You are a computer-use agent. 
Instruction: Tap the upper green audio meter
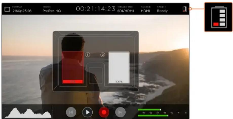tap(149, 110)
